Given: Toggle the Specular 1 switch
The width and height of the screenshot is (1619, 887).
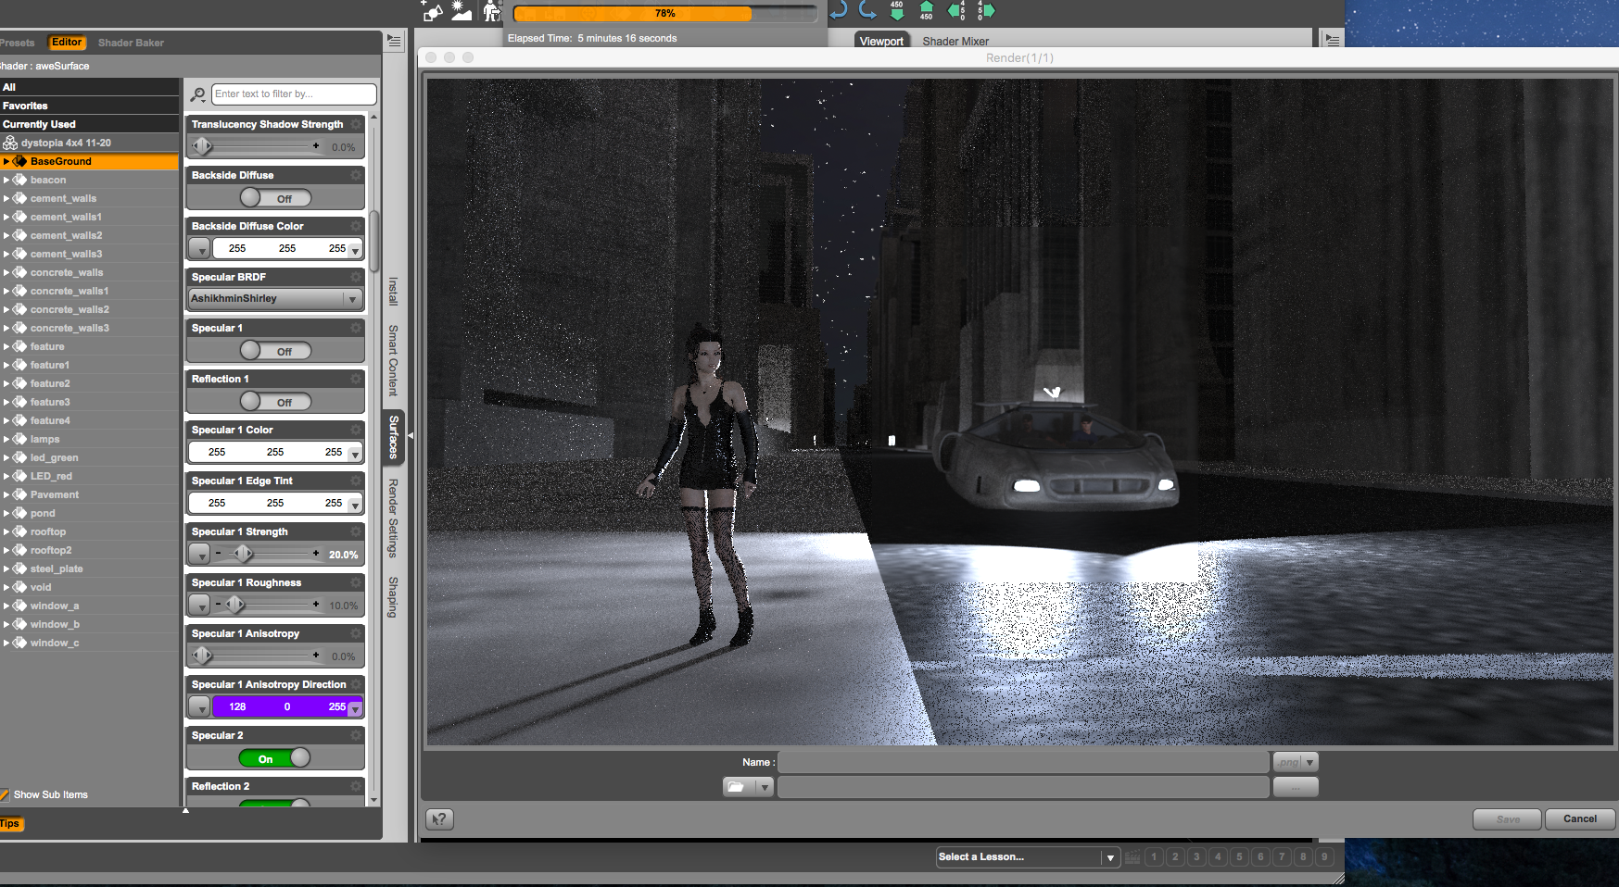Looking at the screenshot, I should point(275,351).
